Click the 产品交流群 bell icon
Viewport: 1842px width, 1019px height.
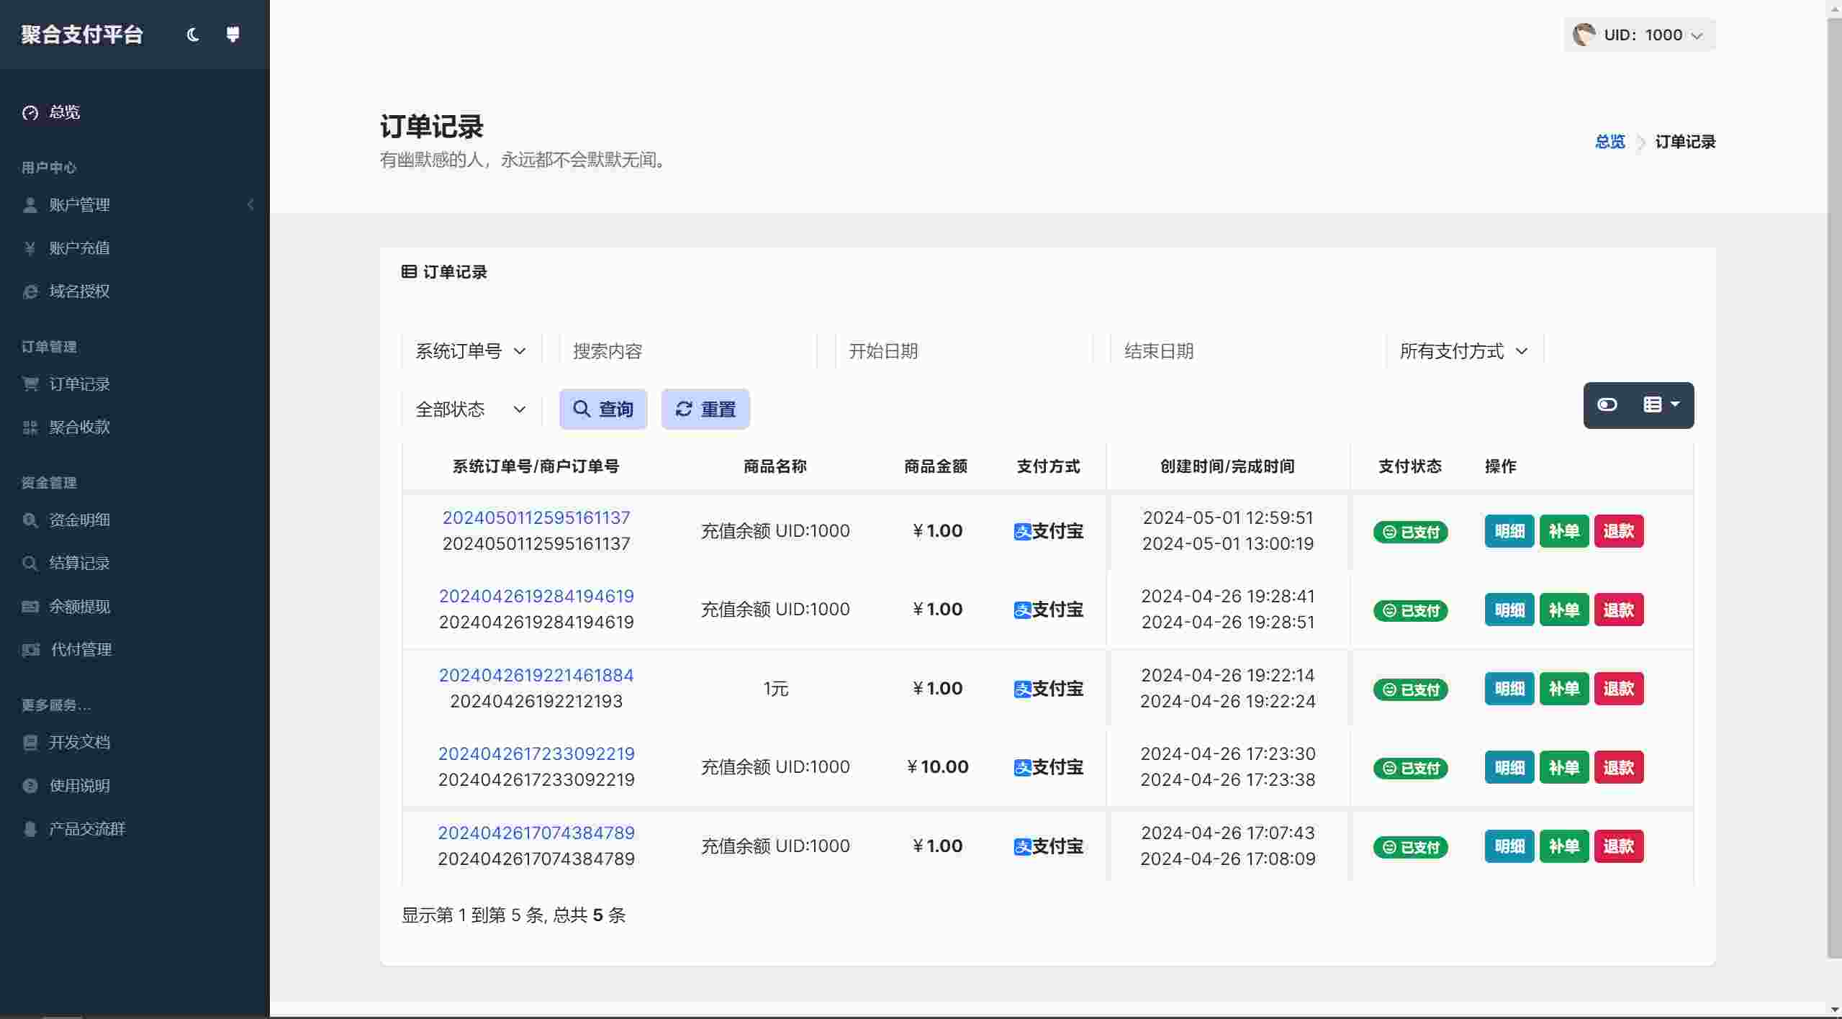(x=30, y=829)
